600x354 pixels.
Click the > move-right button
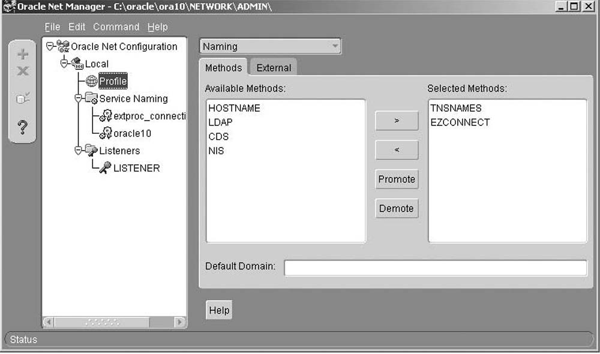(397, 121)
